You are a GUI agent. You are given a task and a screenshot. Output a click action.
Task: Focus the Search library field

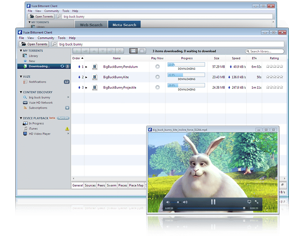tap(265, 51)
